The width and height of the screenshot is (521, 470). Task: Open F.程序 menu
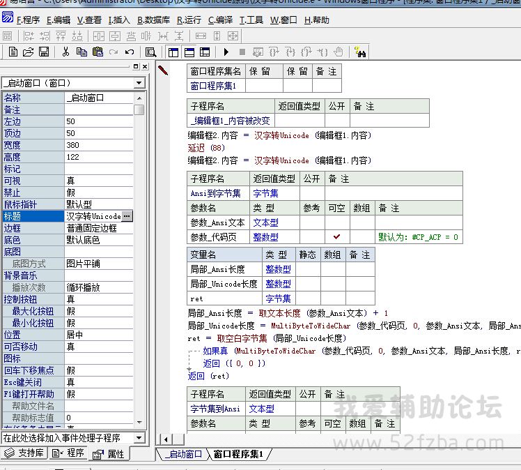[28, 20]
